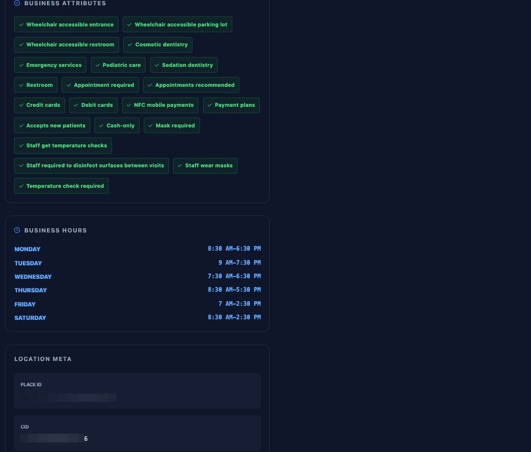
Task: Click the MONDAY day label
Action: coord(28,249)
